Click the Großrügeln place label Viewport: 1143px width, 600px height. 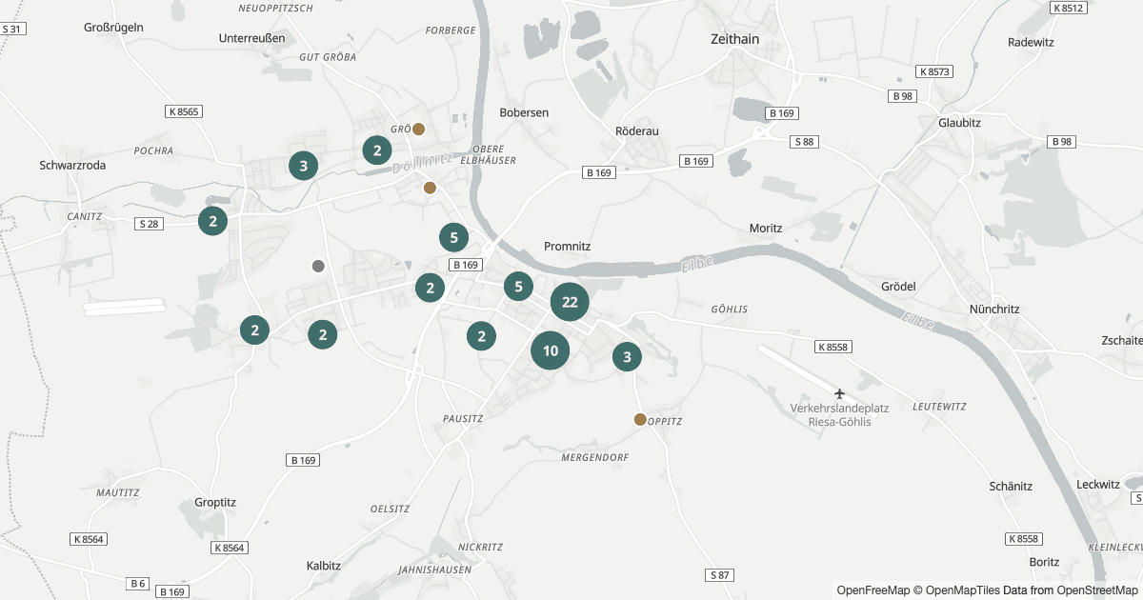tap(112, 27)
